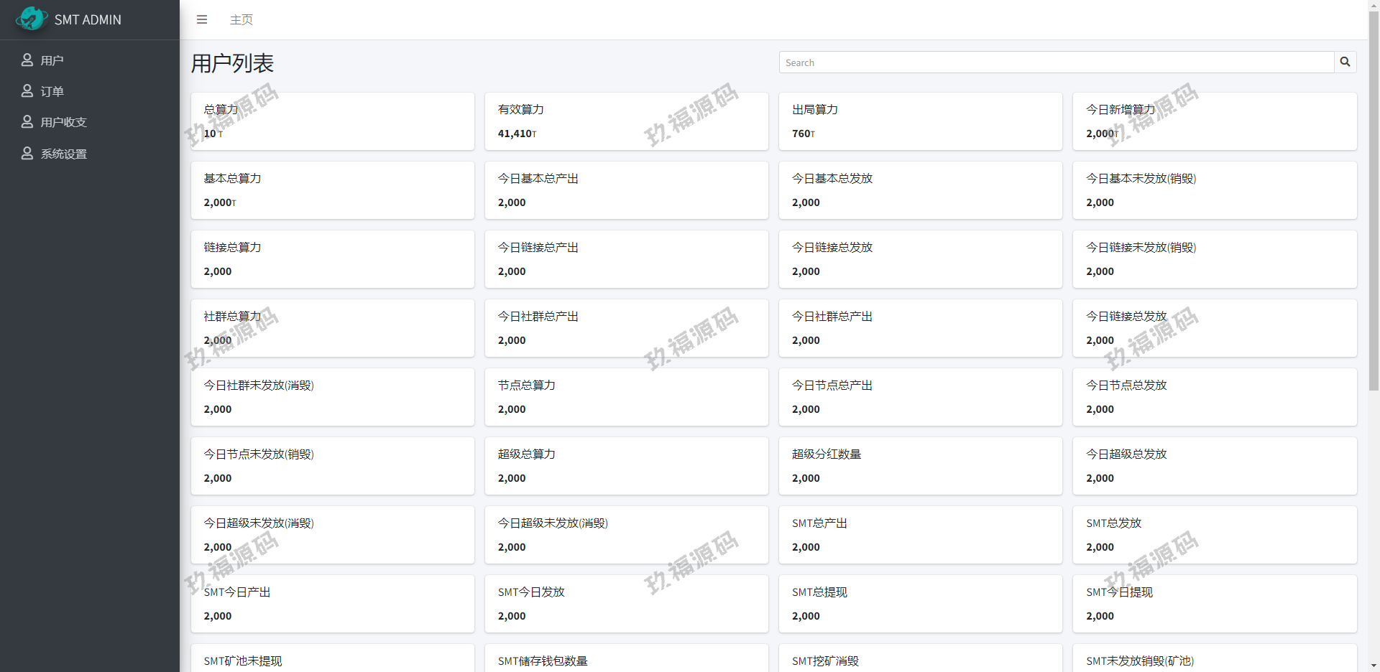The height and width of the screenshot is (672, 1380).
Task: Click the icon beside 用户收支
Action: tap(27, 122)
